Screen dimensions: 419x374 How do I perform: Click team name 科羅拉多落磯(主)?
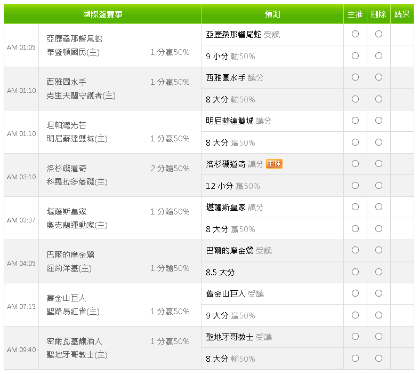click(x=77, y=182)
